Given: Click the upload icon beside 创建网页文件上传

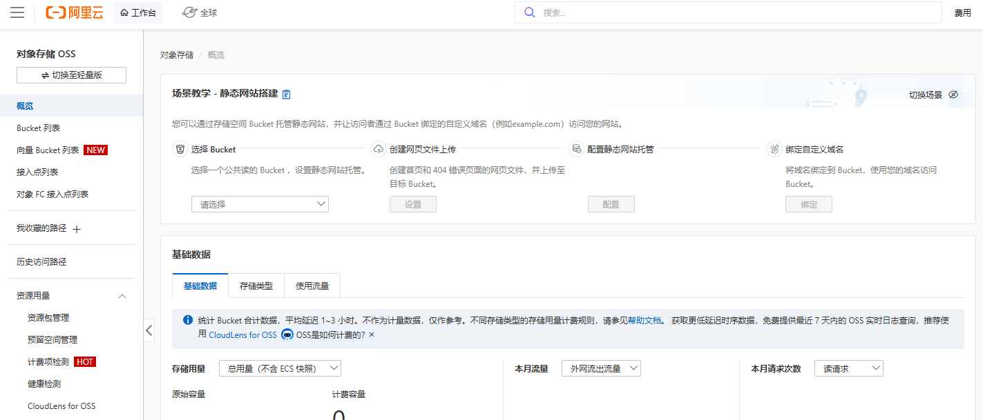Looking at the screenshot, I should pyautogui.click(x=379, y=149).
